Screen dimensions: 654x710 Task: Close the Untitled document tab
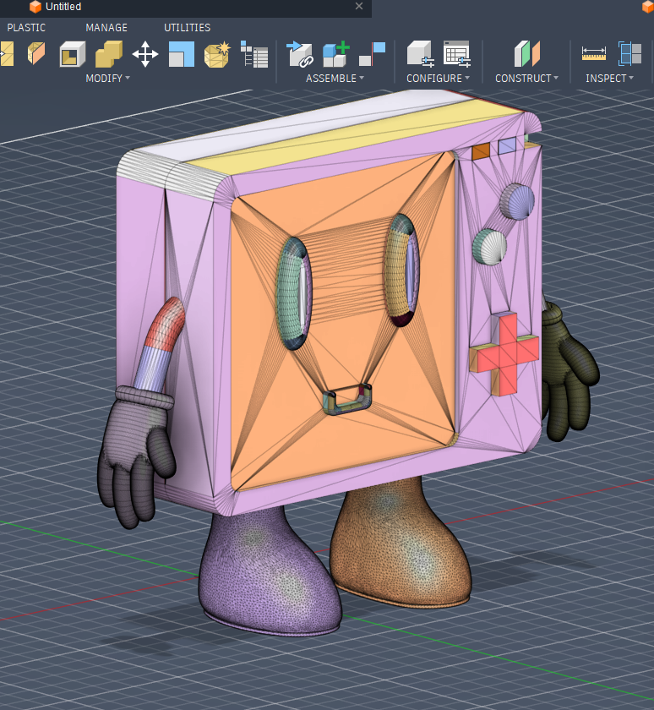click(359, 7)
